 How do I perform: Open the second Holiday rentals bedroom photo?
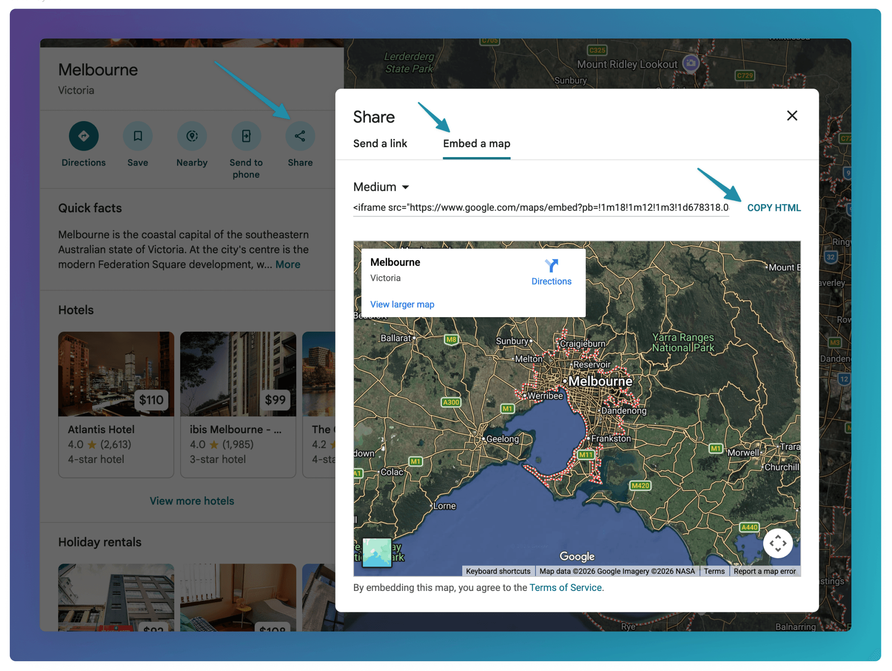238,597
